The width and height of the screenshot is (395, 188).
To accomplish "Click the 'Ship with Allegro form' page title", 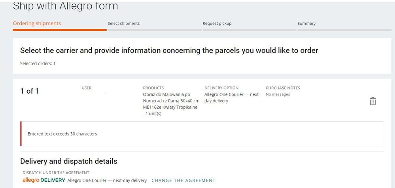I will pos(66,6).
